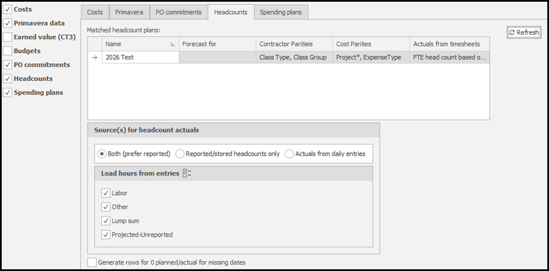Click the Forecast for cell of 2026 Test

(217, 58)
